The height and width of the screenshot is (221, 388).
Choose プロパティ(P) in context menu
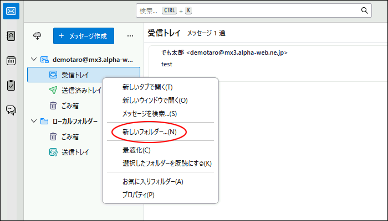click(x=138, y=195)
